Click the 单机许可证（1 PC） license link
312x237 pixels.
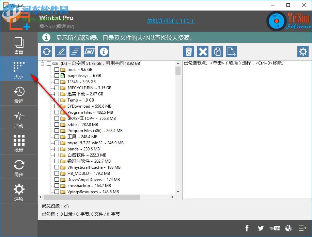pyautogui.click(x=171, y=21)
